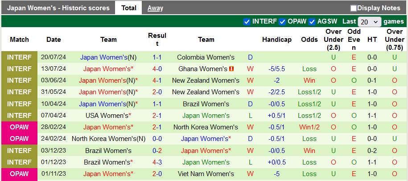Click the Date column header
Screen dimensions: 408x181
(54, 40)
